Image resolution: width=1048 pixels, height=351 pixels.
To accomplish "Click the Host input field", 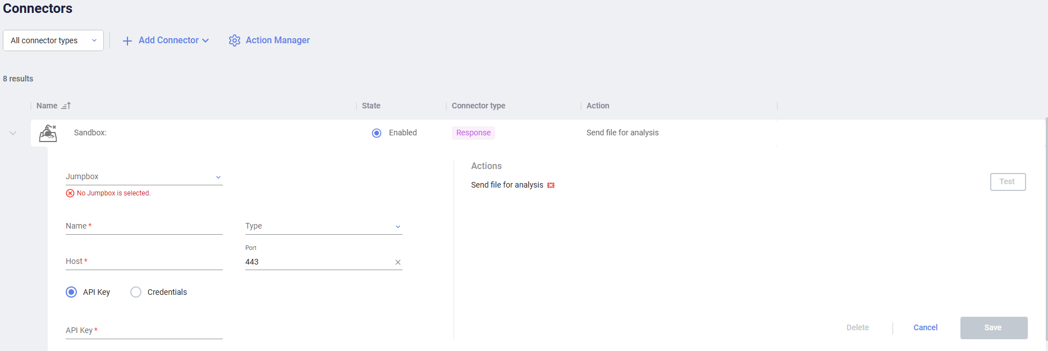I will tap(144, 262).
